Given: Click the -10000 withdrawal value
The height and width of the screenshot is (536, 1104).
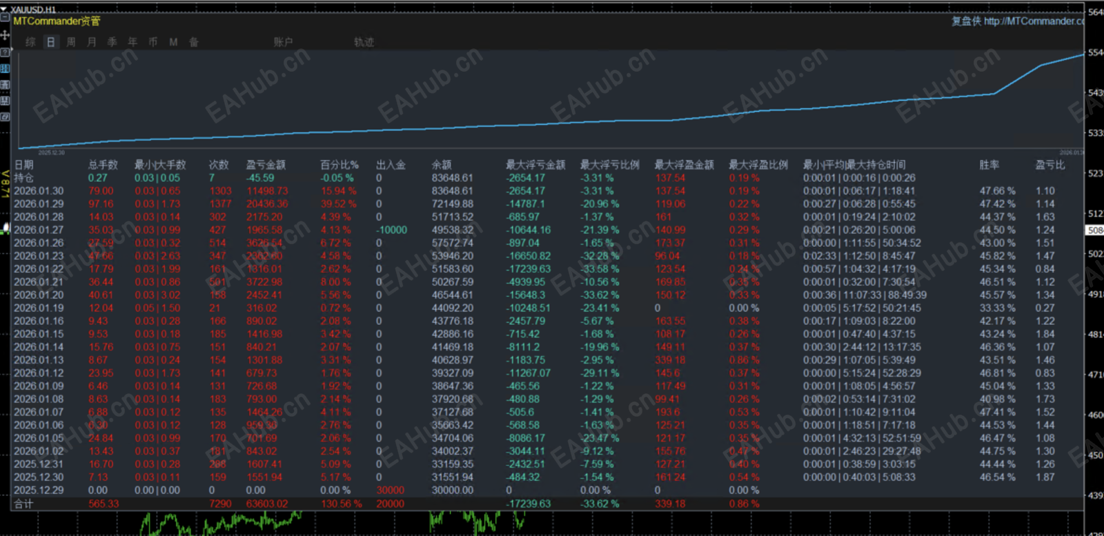Looking at the screenshot, I should click(392, 230).
